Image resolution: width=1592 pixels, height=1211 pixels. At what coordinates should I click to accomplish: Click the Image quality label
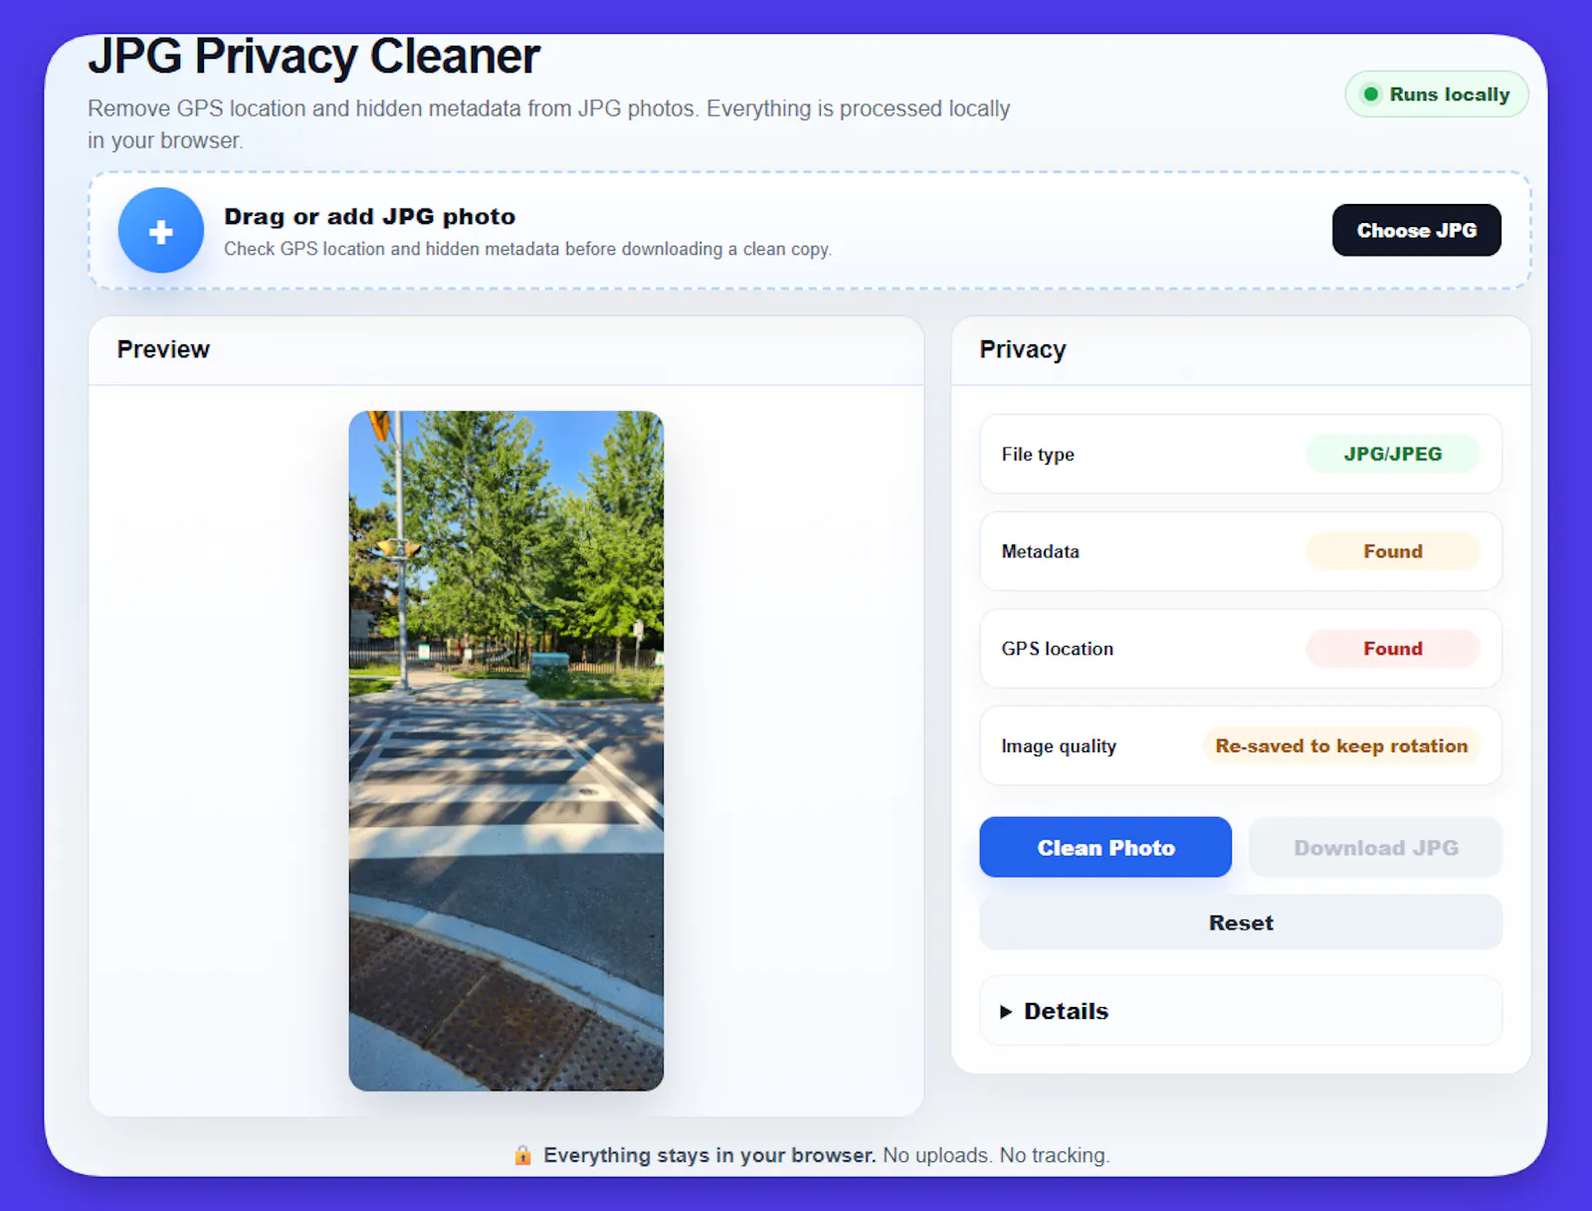(x=1059, y=746)
